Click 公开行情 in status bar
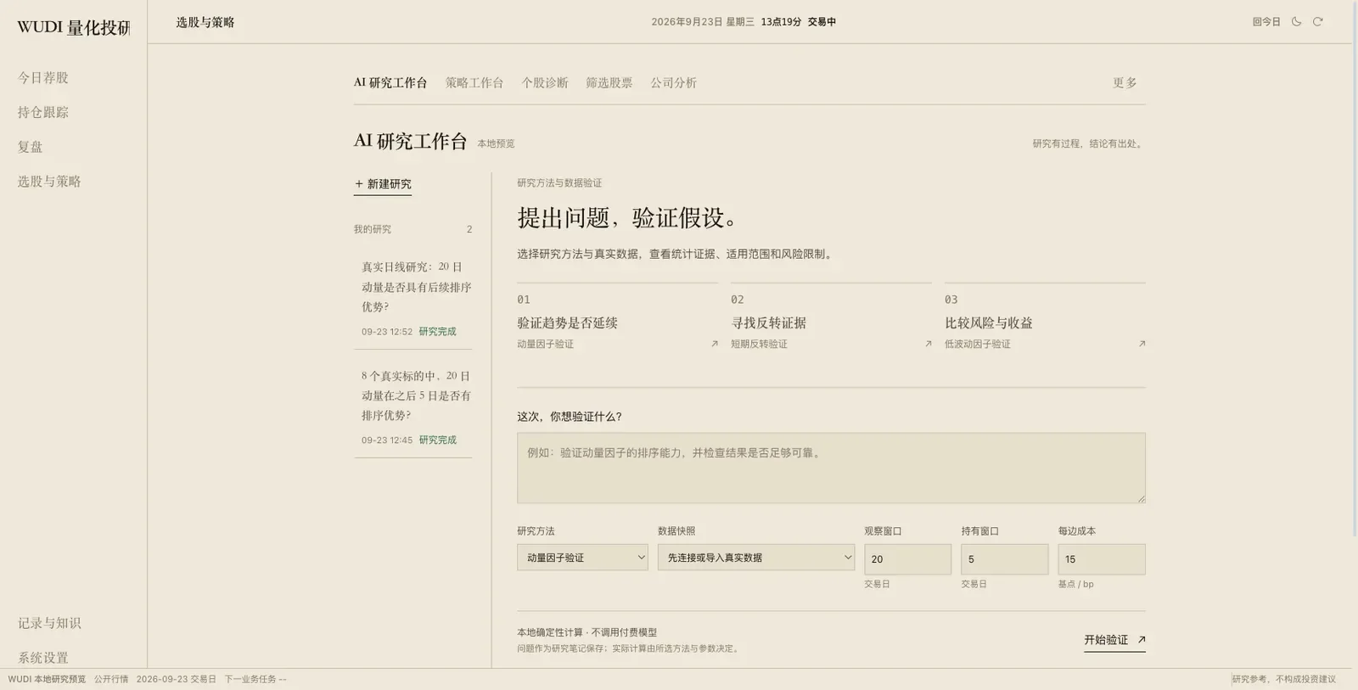The width and height of the screenshot is (1358, 690). (111, 679)
